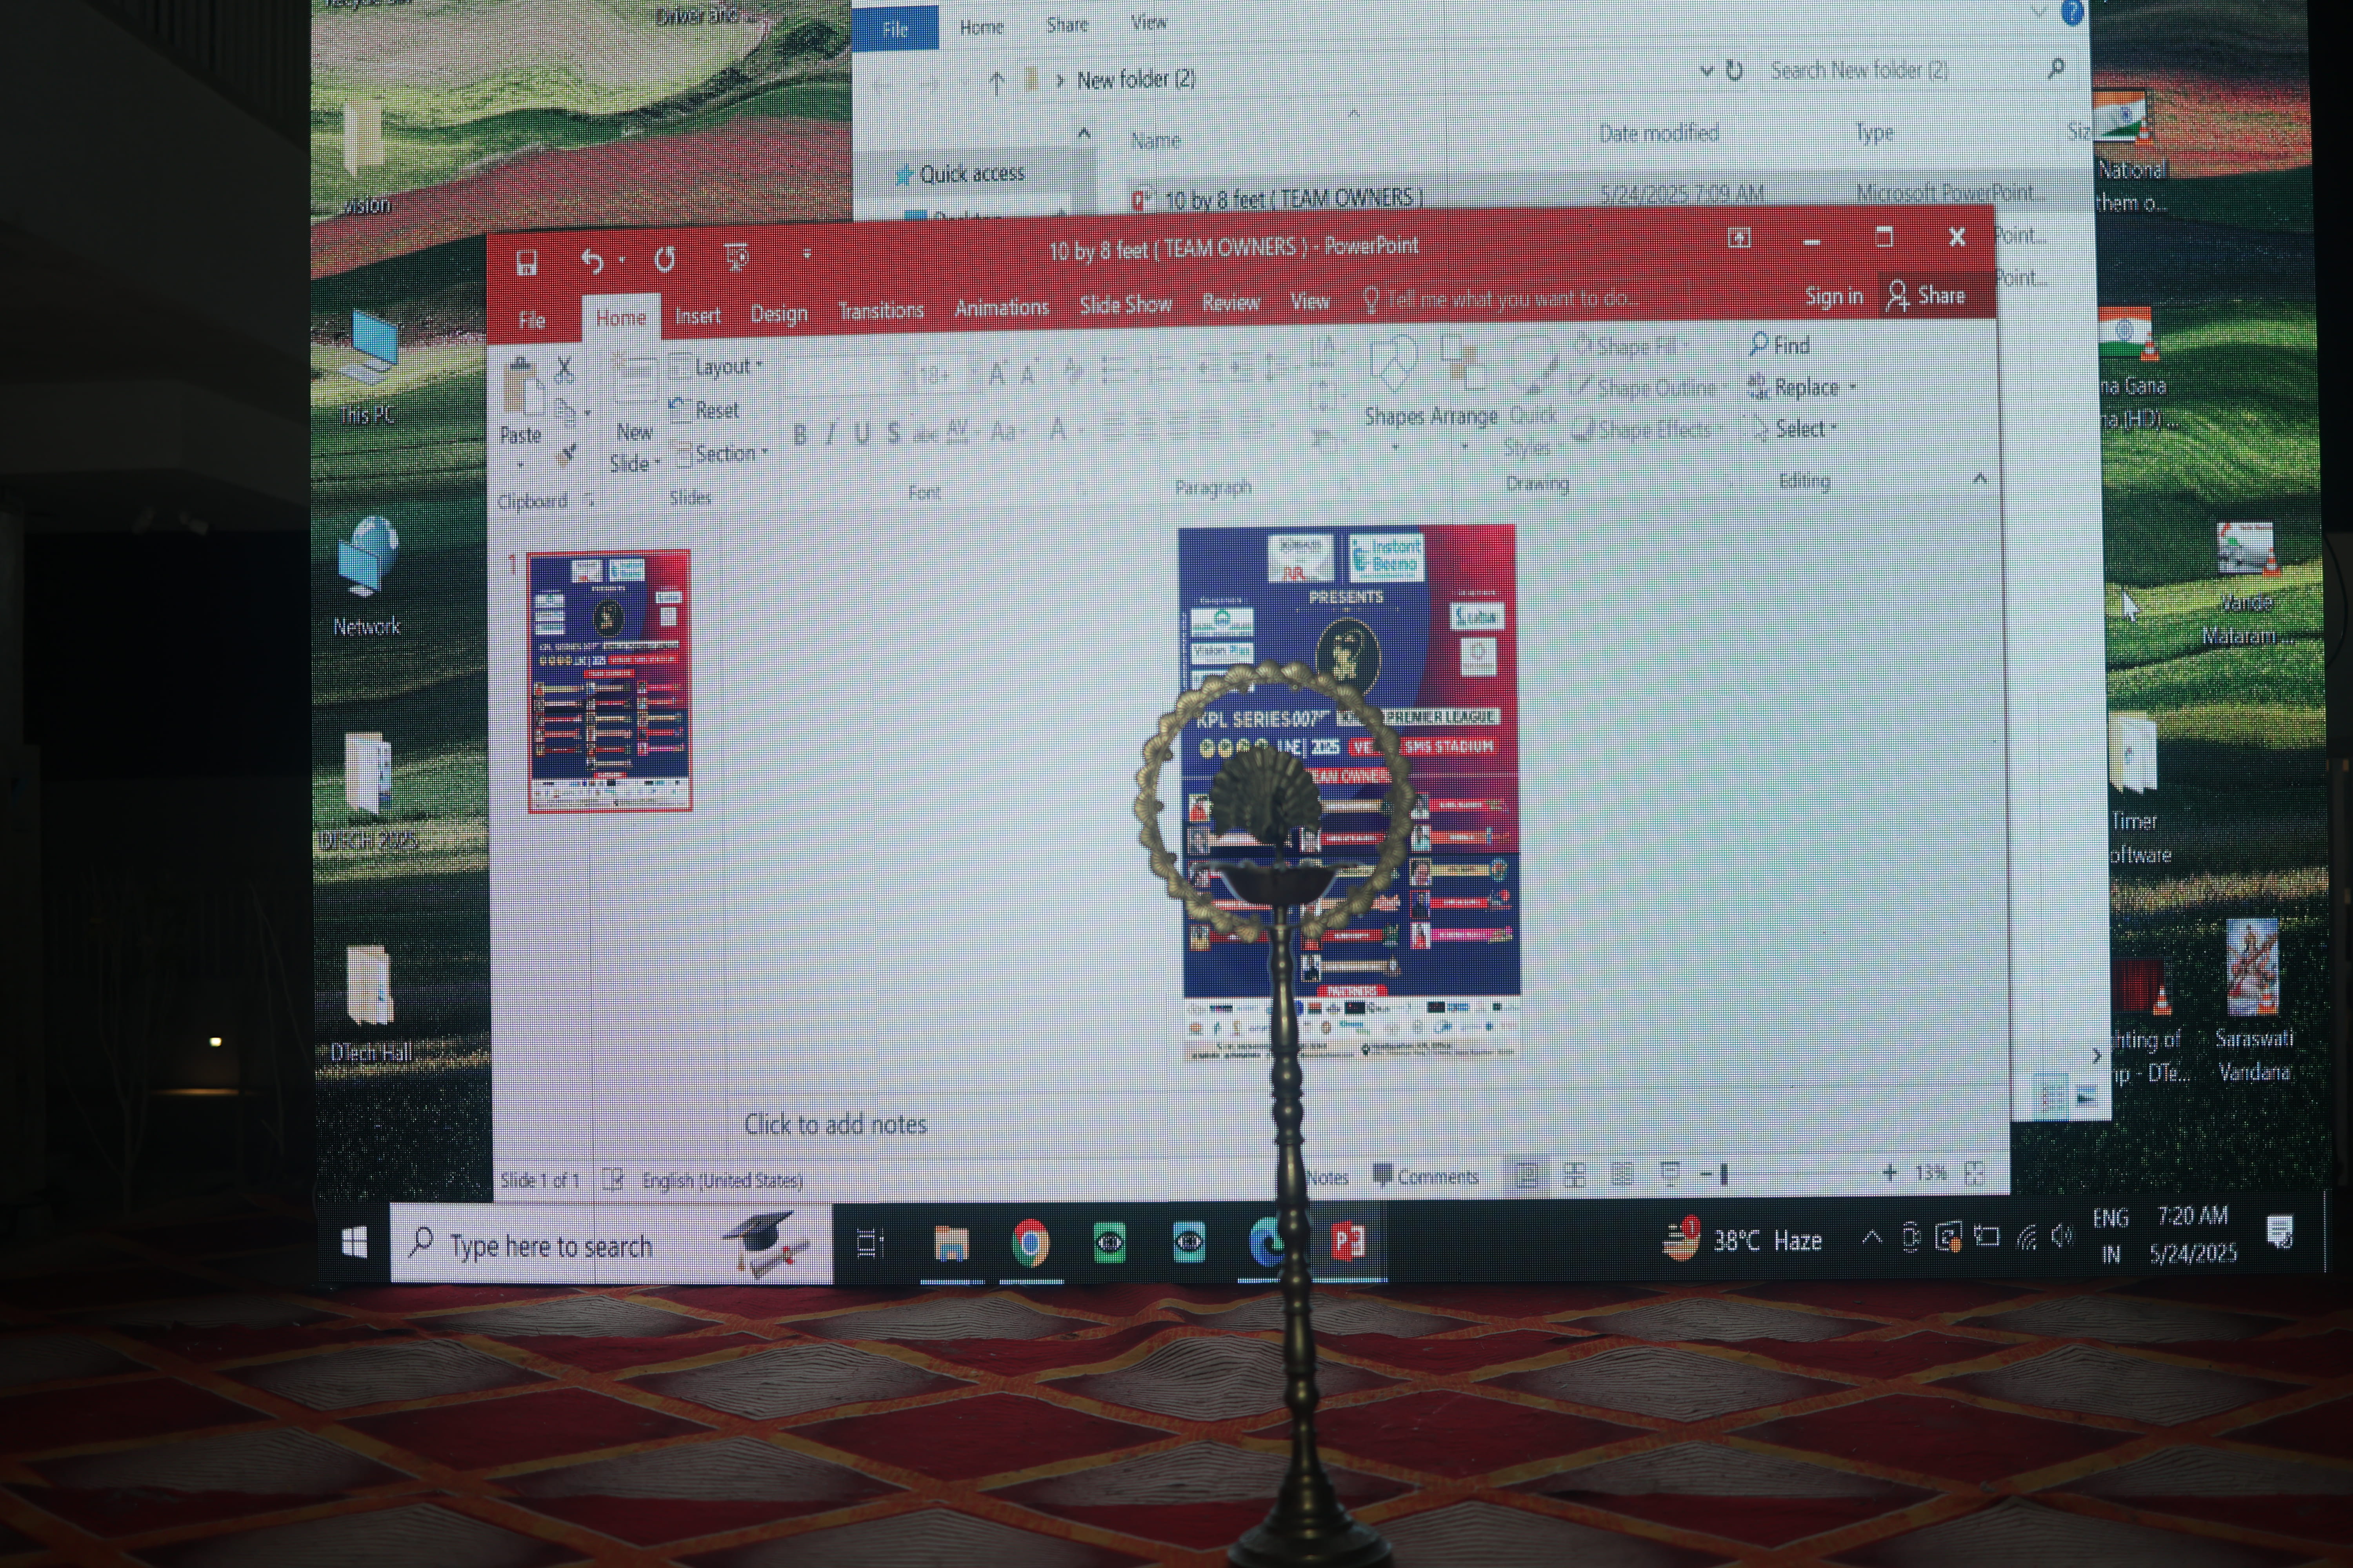Open Chrome from the taskbar
Viewport: 2353px width, 1568px height.
click(1031, 1243)
